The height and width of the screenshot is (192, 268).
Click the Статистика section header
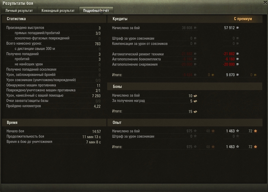coord(16,19)
